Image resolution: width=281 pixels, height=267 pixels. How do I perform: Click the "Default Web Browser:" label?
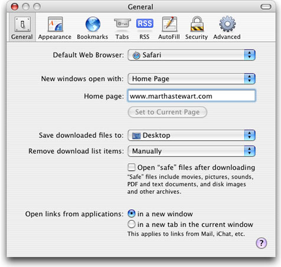pos(89,55)
